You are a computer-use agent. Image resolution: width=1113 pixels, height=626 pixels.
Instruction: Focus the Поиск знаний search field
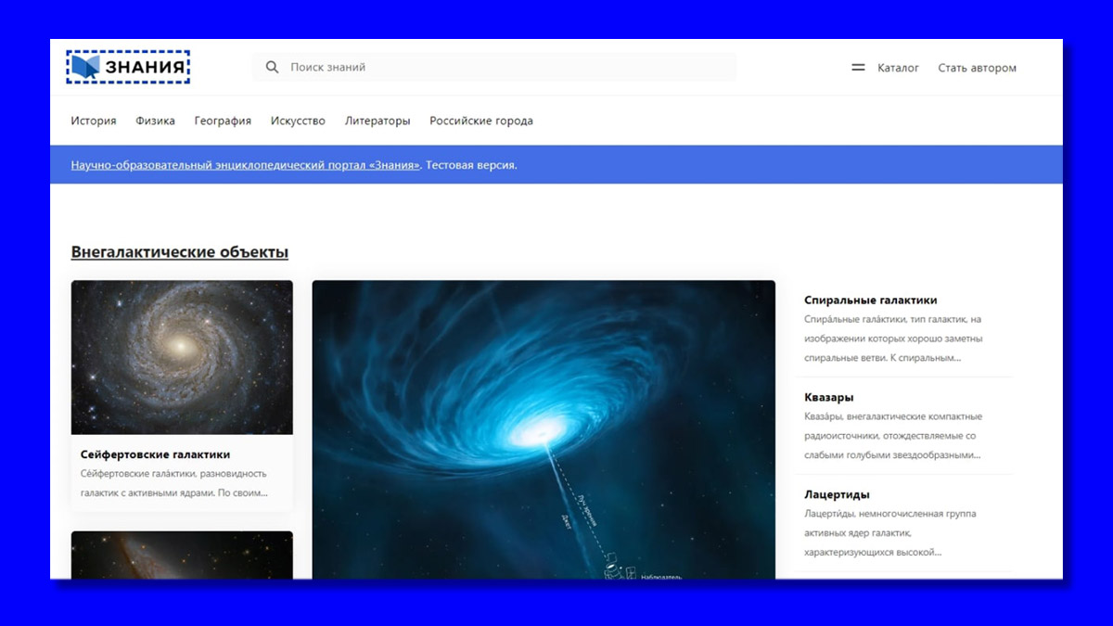pos(494,67)
